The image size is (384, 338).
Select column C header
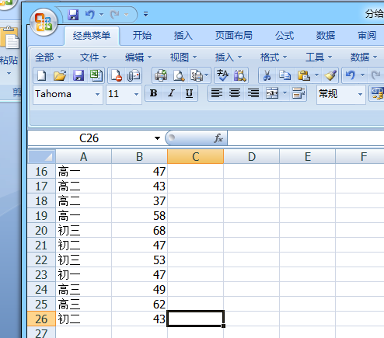(195, 157)
